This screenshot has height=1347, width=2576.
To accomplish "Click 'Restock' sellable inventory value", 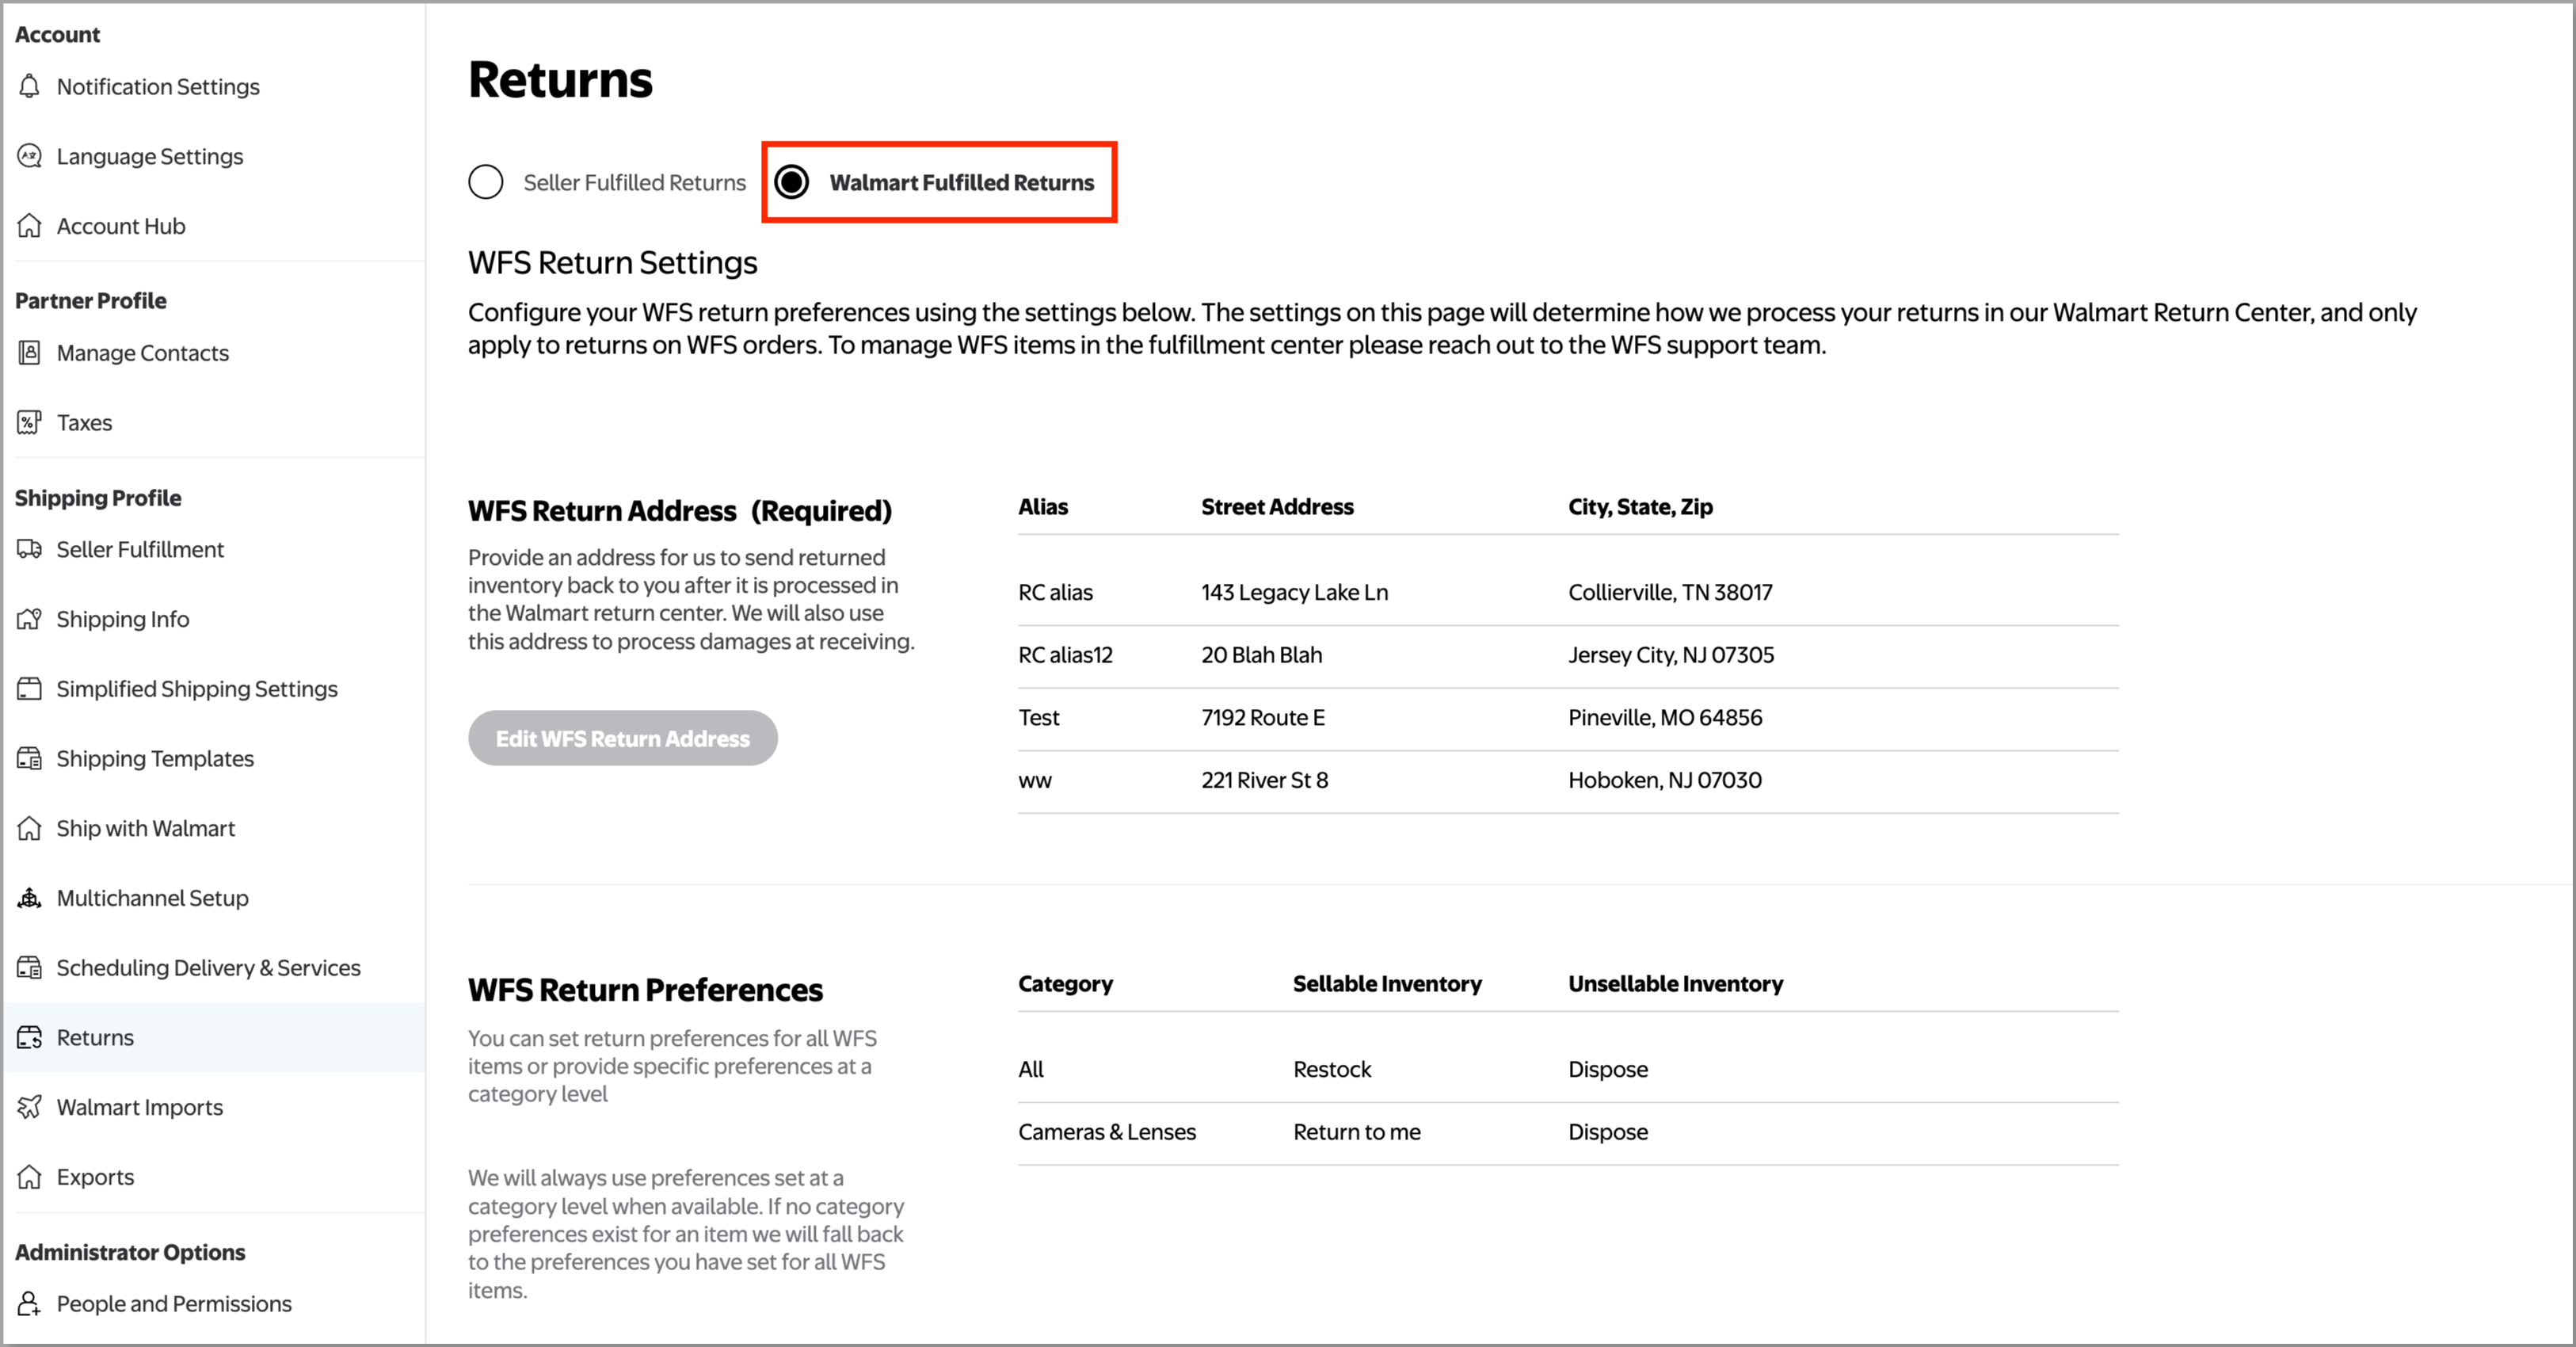I will (x=1332, y=1069).
